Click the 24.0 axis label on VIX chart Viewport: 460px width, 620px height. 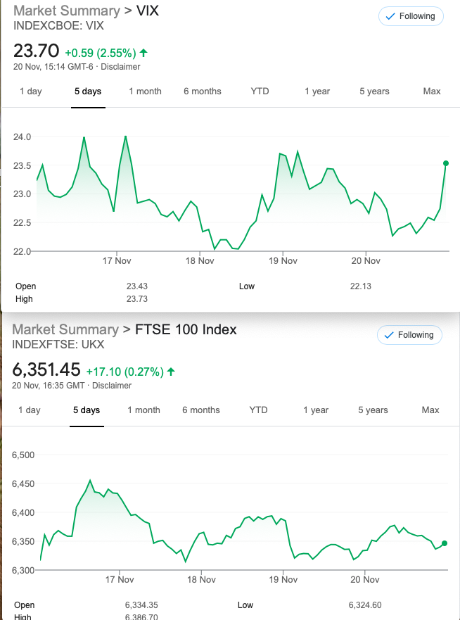(22, 137)
